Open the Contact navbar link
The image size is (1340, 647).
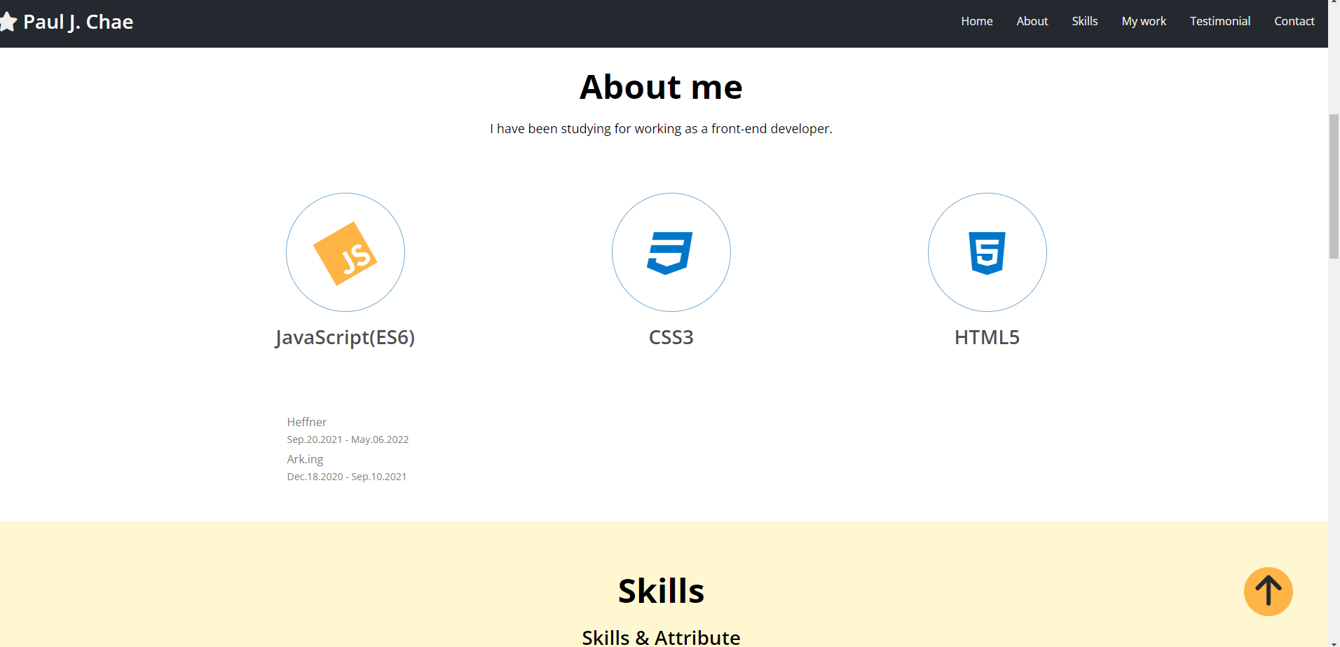tap(1294, 21)
